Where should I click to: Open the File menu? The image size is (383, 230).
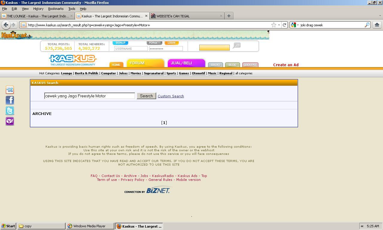click(x=4, y=9)
